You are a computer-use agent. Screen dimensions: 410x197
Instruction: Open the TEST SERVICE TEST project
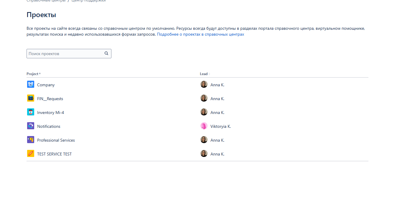tap(54, 154)
